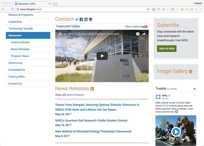The width and height of the screenshot is (204, 146).
Task: Click the @NREL link in Tweets header
Action: (x=174, y=89)
